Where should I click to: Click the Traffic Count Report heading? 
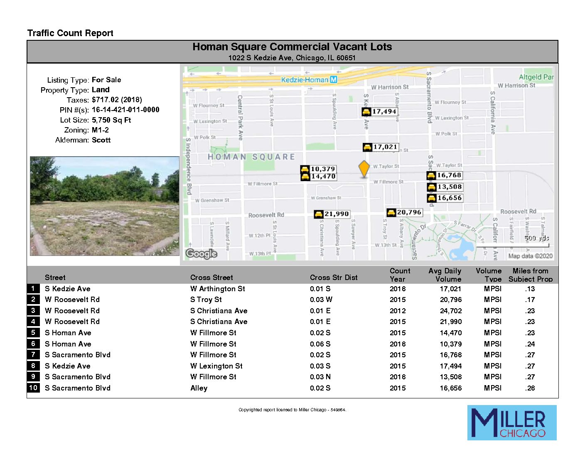[70, 33]
